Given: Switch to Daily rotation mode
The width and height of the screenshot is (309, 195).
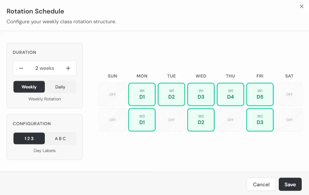Looking at the screenshot, I should pos(60,87).
